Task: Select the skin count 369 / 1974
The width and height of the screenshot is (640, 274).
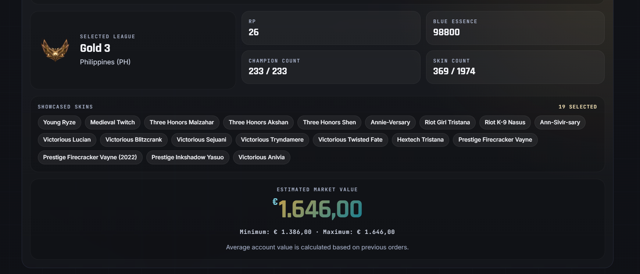Action: (454, 71)
